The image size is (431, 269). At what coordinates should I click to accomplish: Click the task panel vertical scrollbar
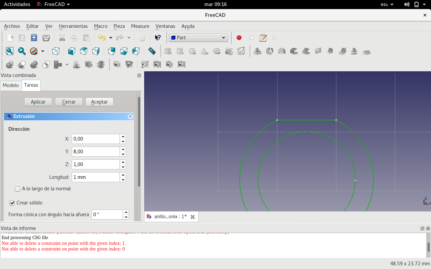139,141
